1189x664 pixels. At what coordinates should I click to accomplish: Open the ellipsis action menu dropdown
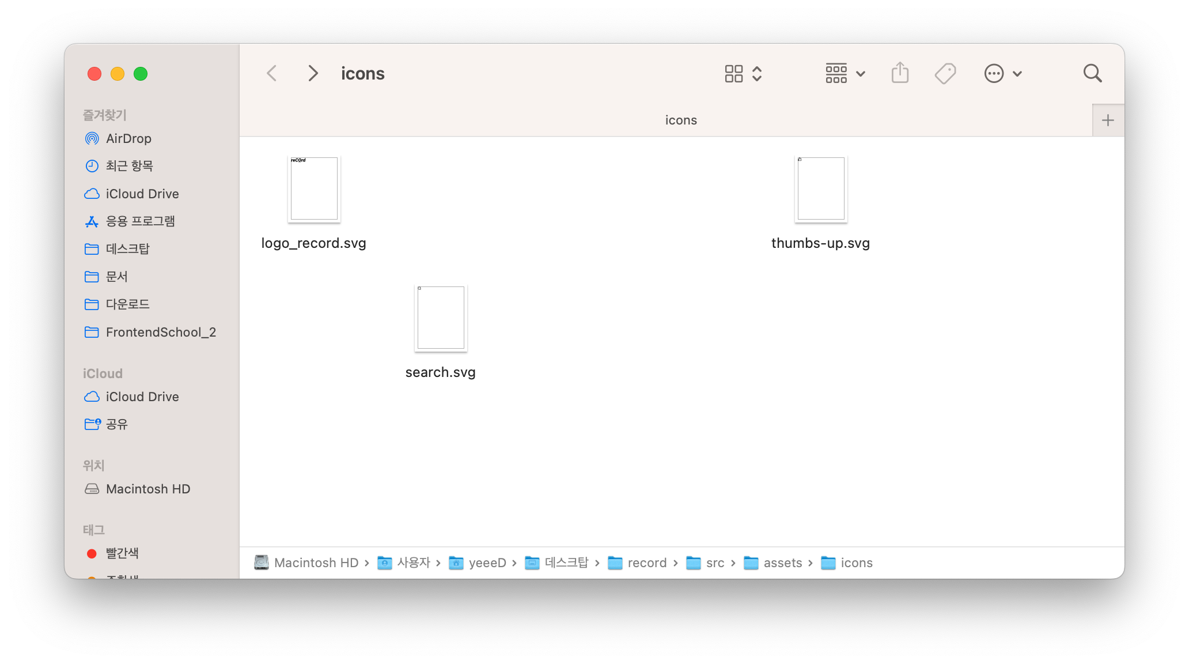[1003, 74]
